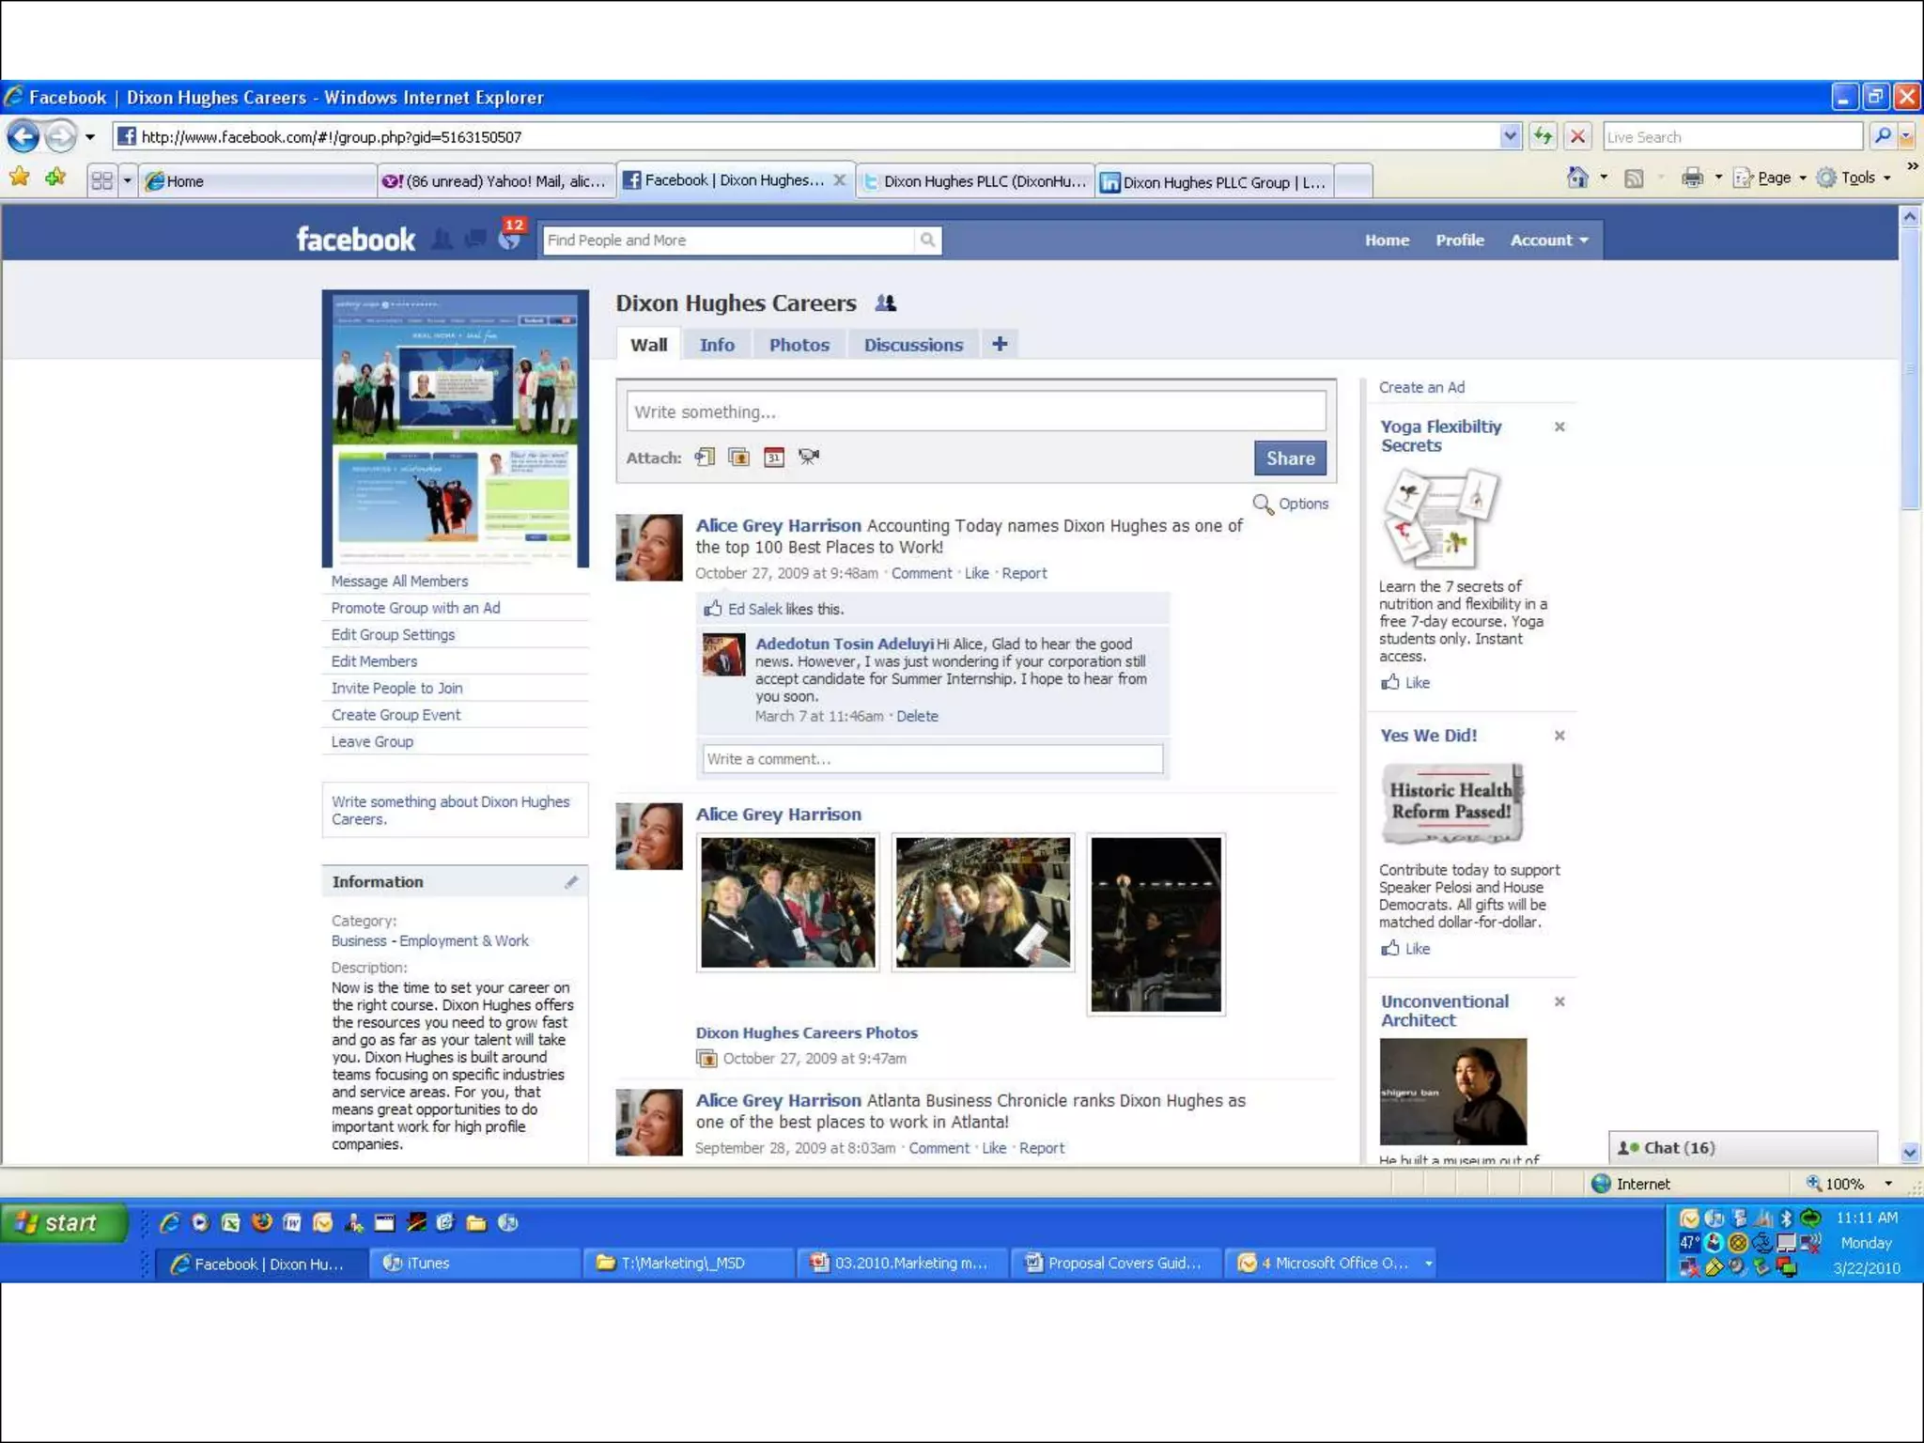
Task: Click the Facebook notifications globe icon
Action: (509, 240)
